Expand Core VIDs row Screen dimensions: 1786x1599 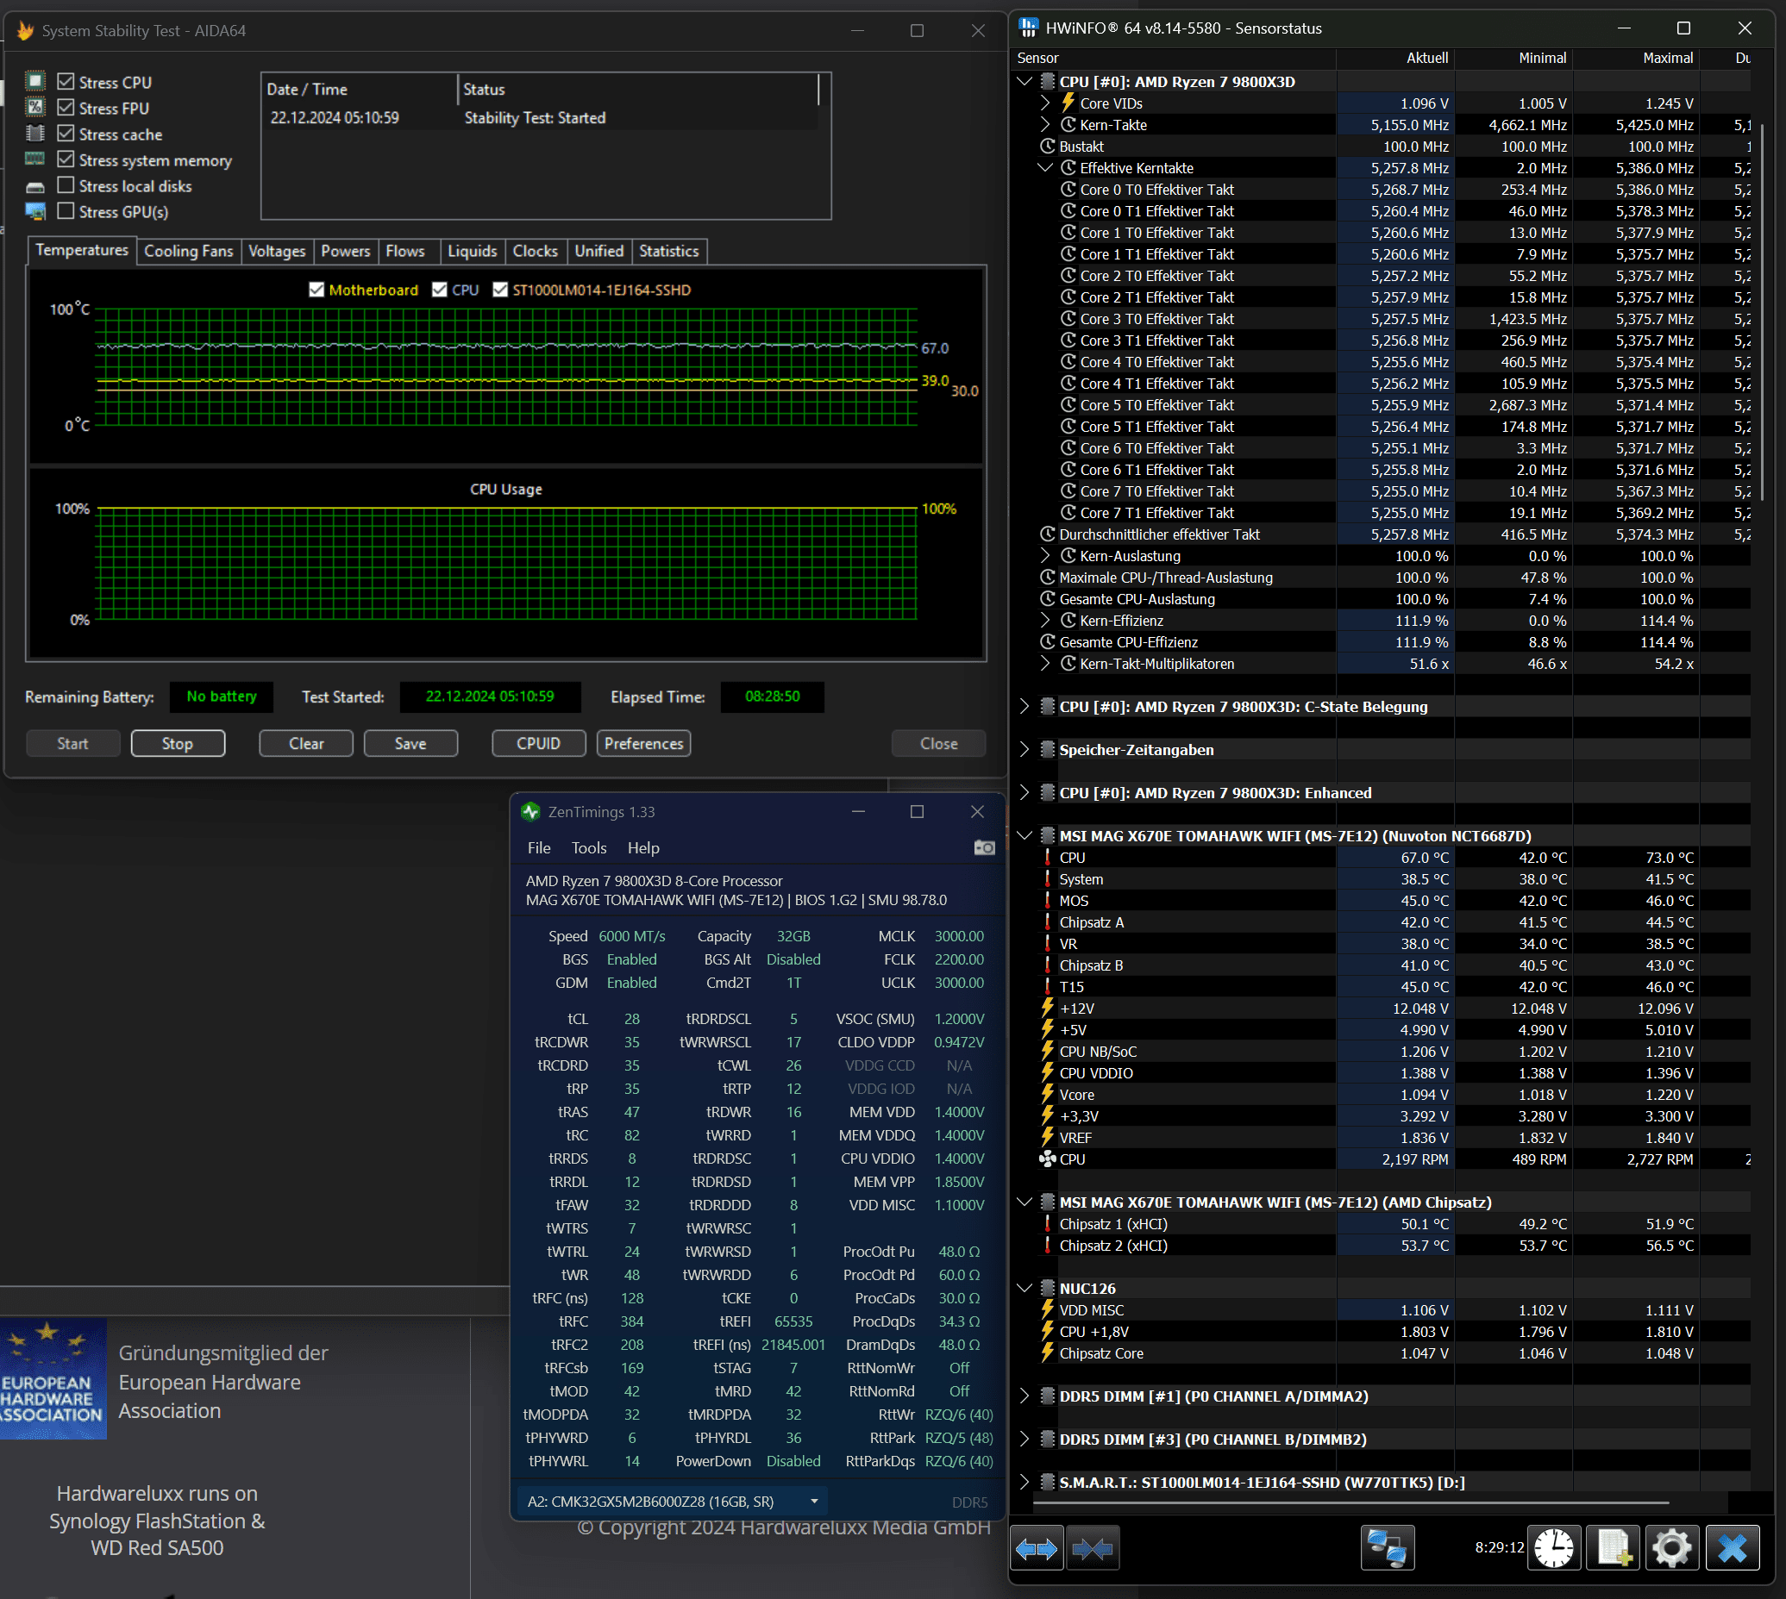[x=1045, y=103]
